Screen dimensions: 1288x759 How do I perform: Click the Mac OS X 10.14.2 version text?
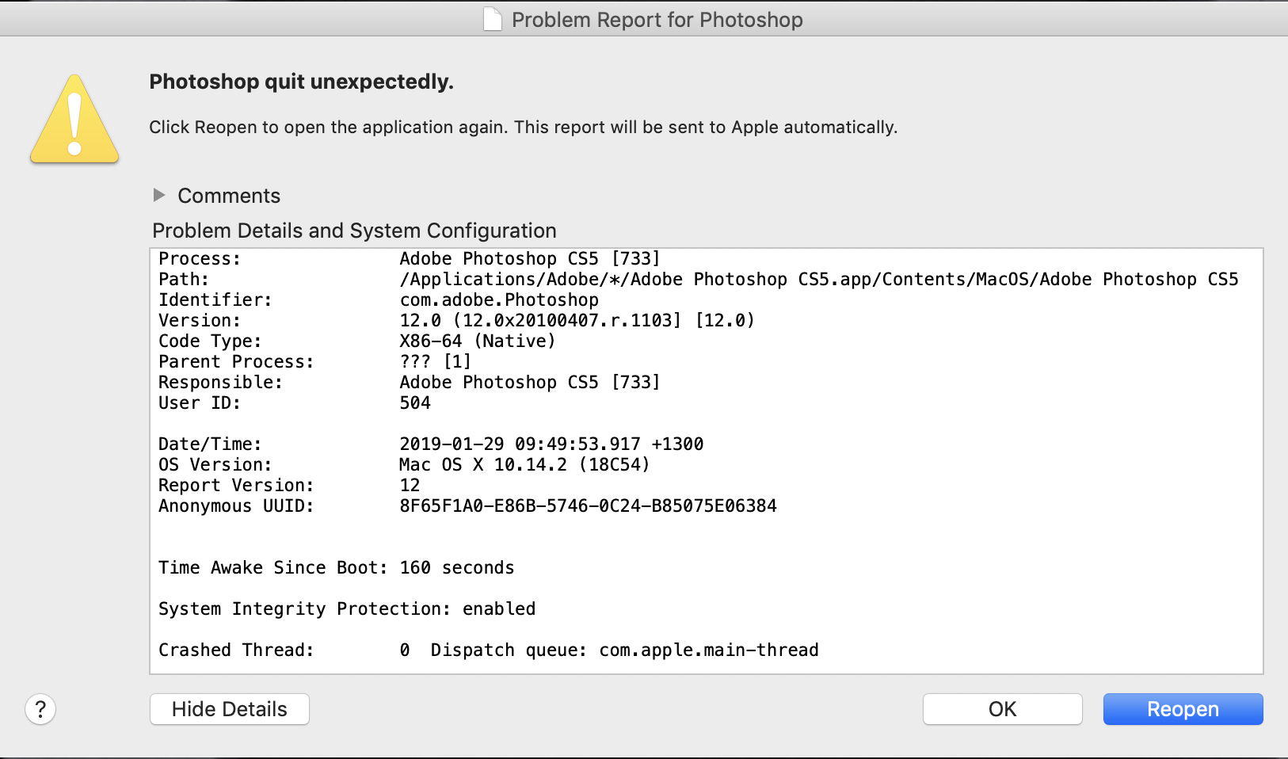tap(524, 465)
